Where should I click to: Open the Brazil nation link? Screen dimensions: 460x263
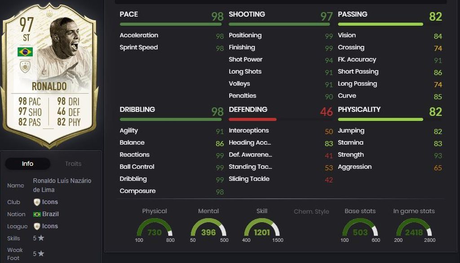(x=50, y=214)
